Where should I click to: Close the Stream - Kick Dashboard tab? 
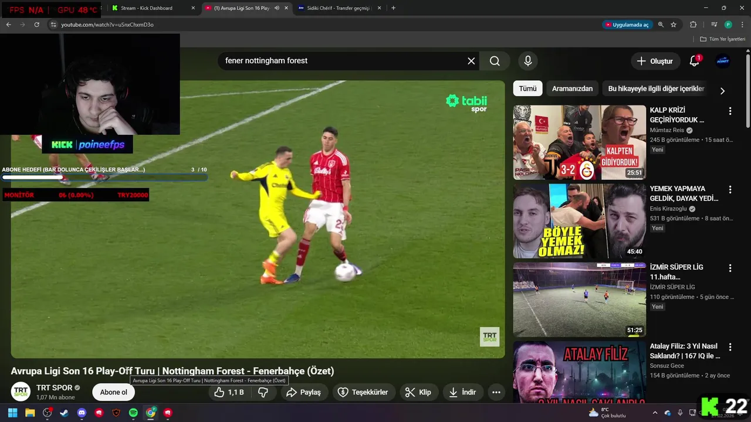(x=193, y=8)
